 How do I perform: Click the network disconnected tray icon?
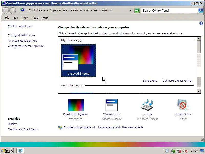coord(179,151)
